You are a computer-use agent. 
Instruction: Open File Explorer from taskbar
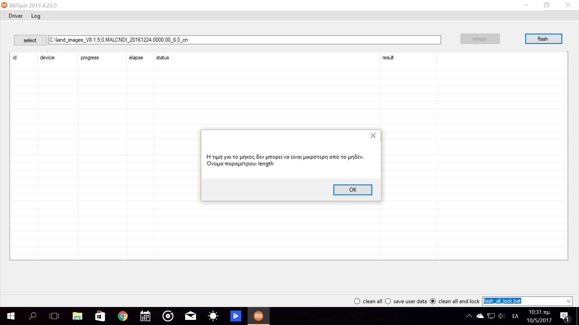click(77, 316)
